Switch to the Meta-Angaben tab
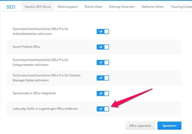Viewport: 192px width, 134px height. click(x=68, y=7)
